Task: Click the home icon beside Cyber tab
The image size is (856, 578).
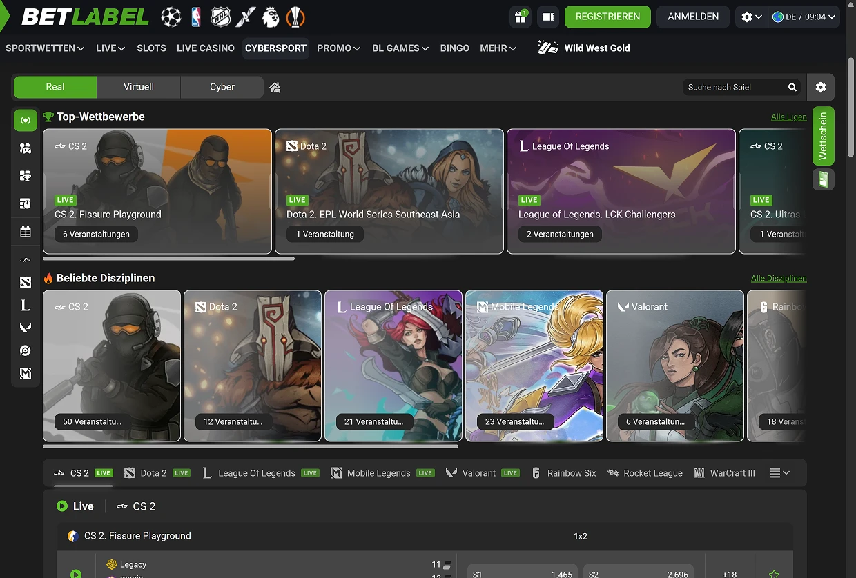Action: pos(275,88)
